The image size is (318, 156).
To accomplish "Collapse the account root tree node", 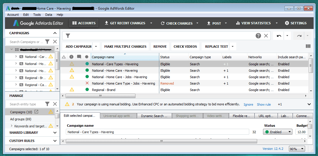I will (11, 49).
